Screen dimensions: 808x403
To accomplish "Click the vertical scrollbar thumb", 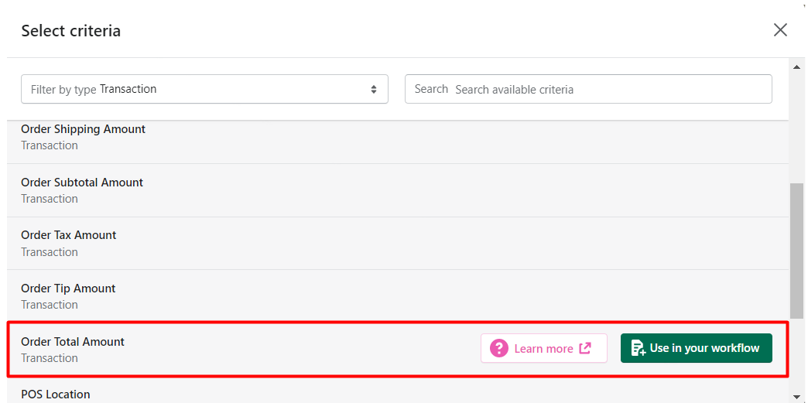I will 796,251.
